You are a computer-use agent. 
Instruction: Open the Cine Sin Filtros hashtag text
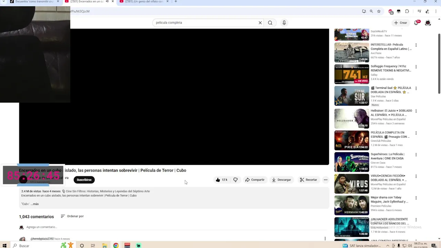click(108, 191)
